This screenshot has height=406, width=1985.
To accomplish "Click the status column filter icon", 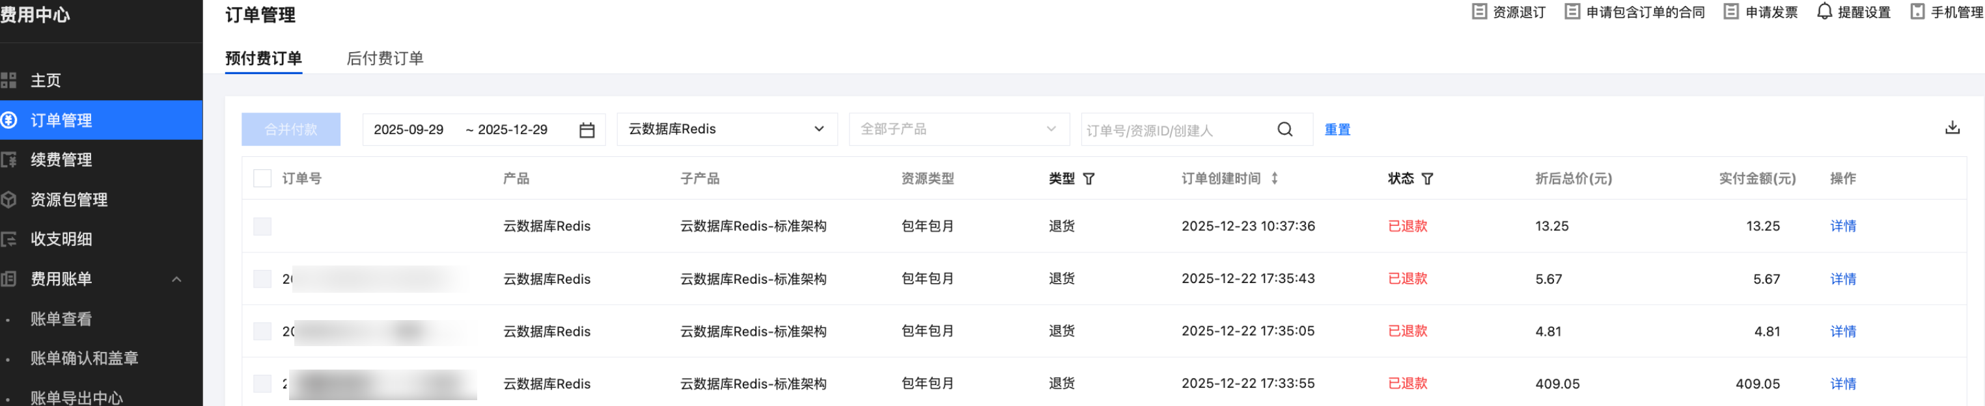I will coord(1427,179).
